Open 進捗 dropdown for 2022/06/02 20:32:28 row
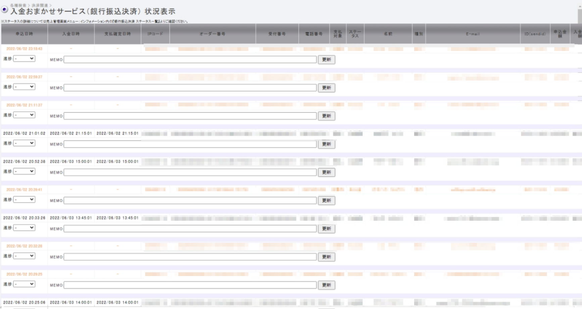The image size is (582, 309). pyautogui.click(x=24, y=256)
